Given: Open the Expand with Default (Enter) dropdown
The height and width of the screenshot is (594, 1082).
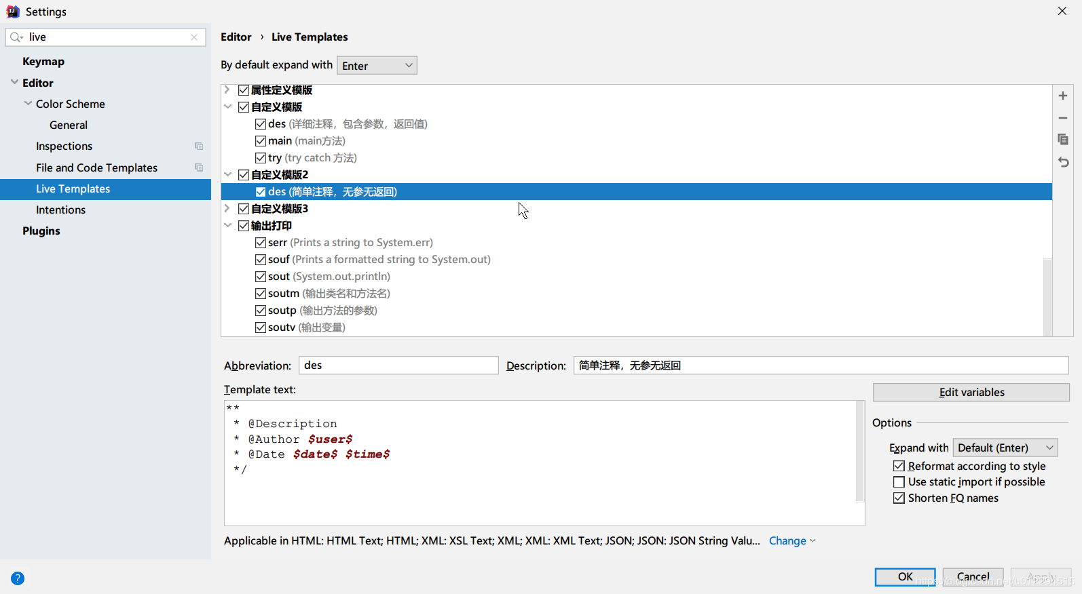Looking at the screenshot, I should tap(1005, 448).
